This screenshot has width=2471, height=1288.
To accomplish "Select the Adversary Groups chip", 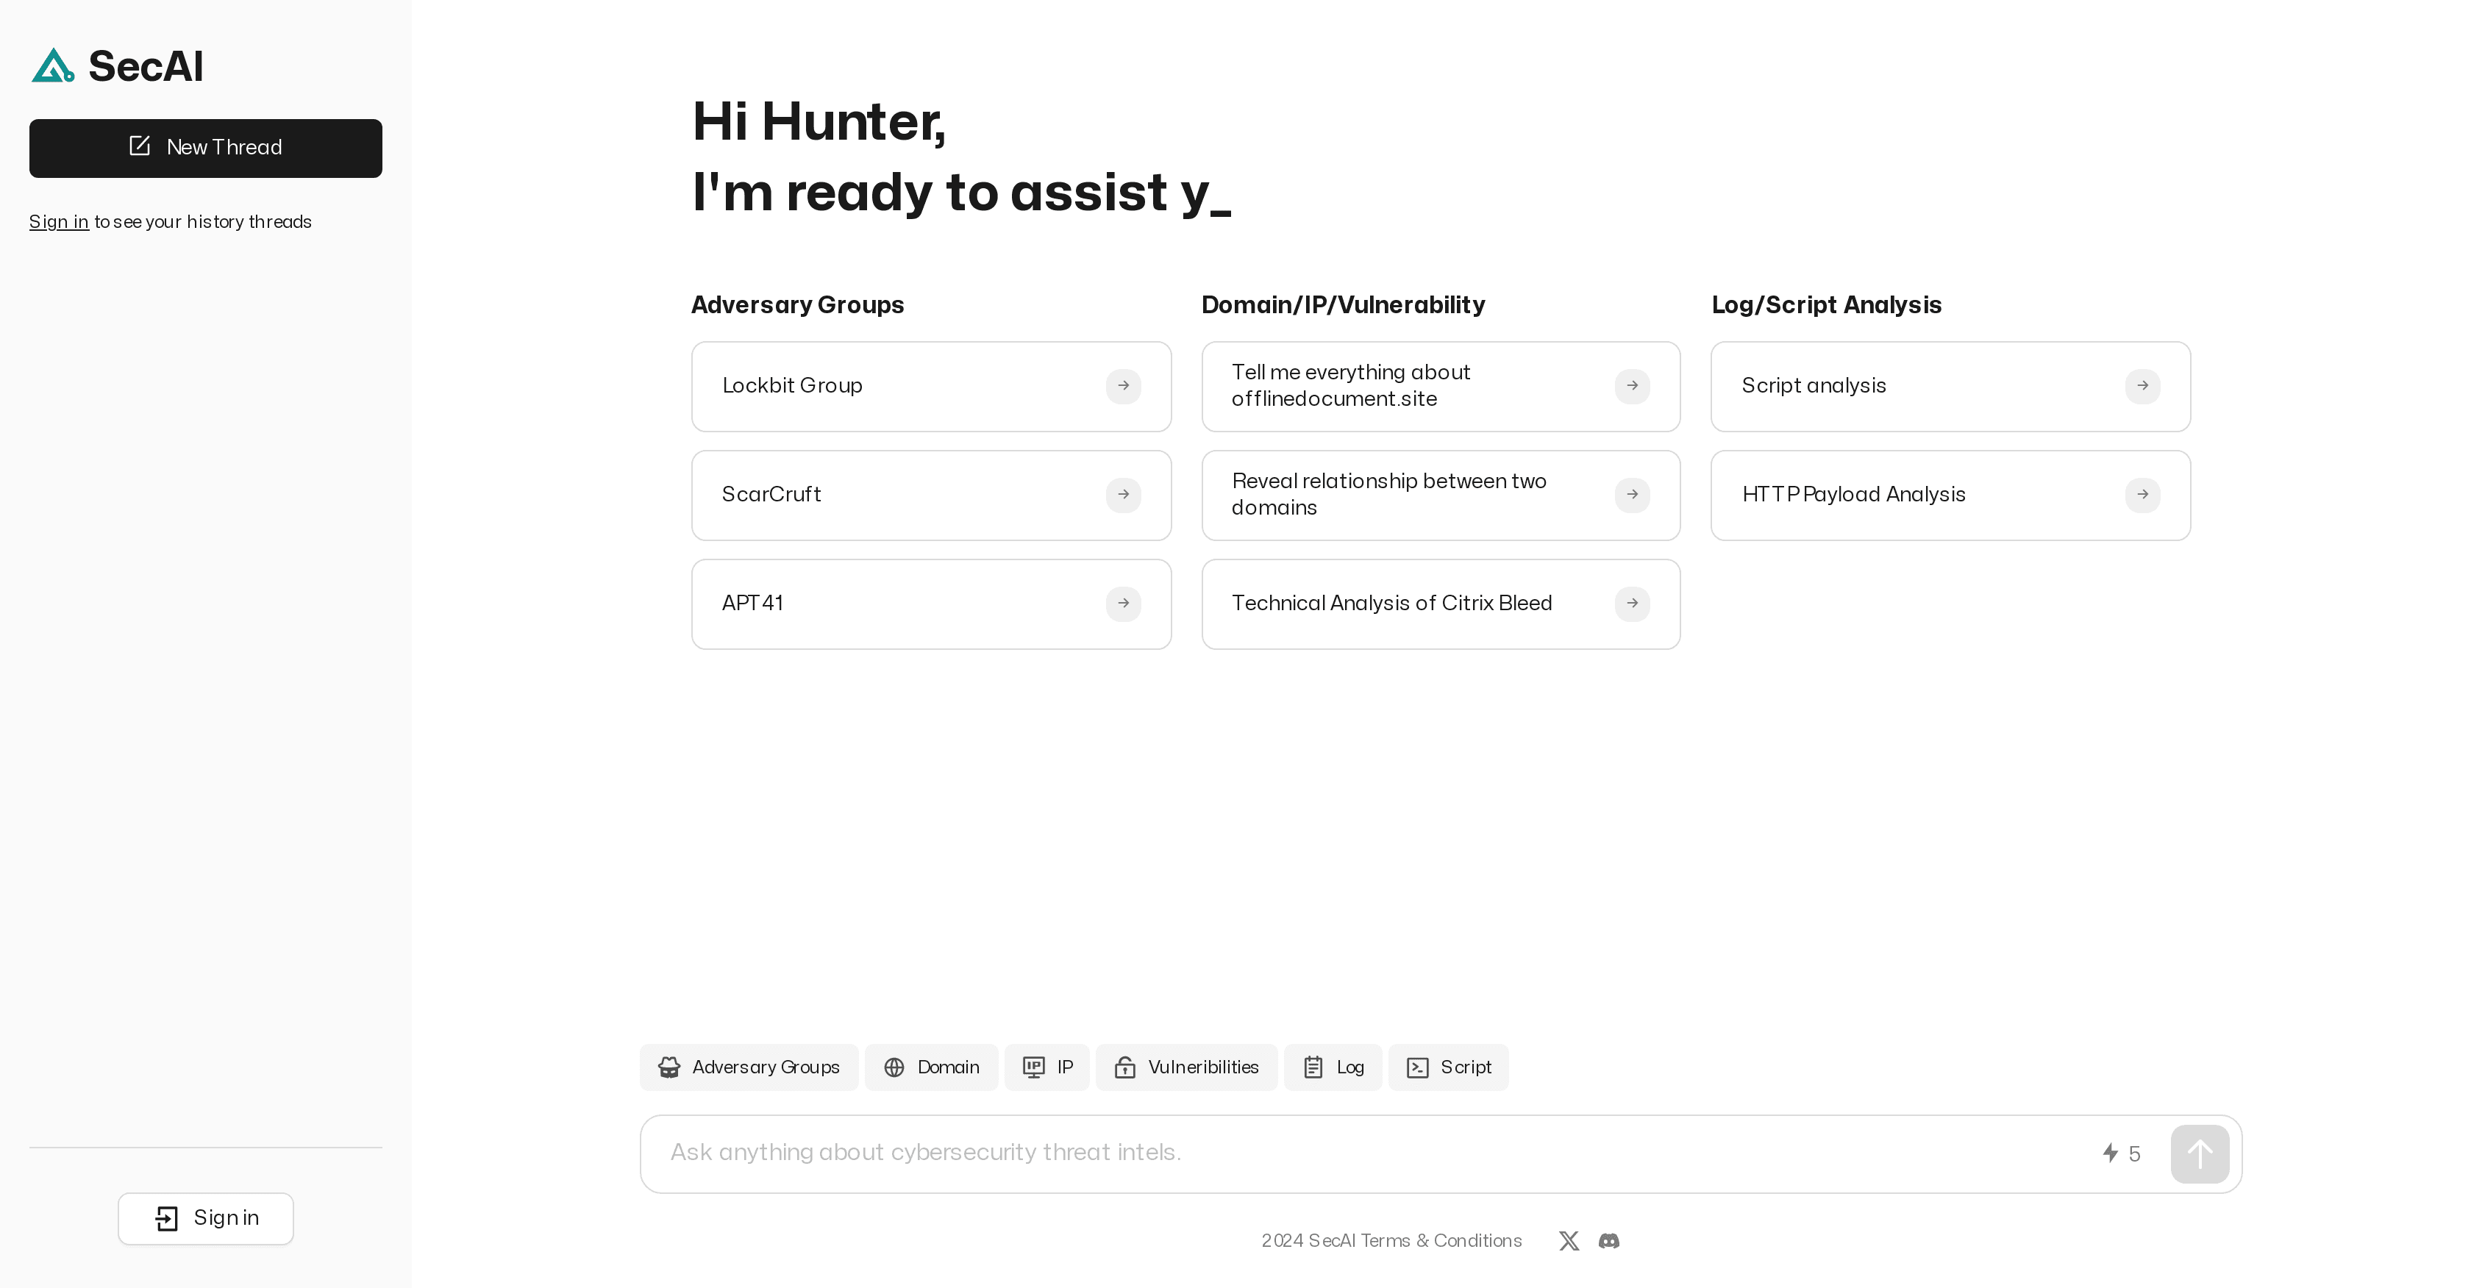I will [748, 1067].
